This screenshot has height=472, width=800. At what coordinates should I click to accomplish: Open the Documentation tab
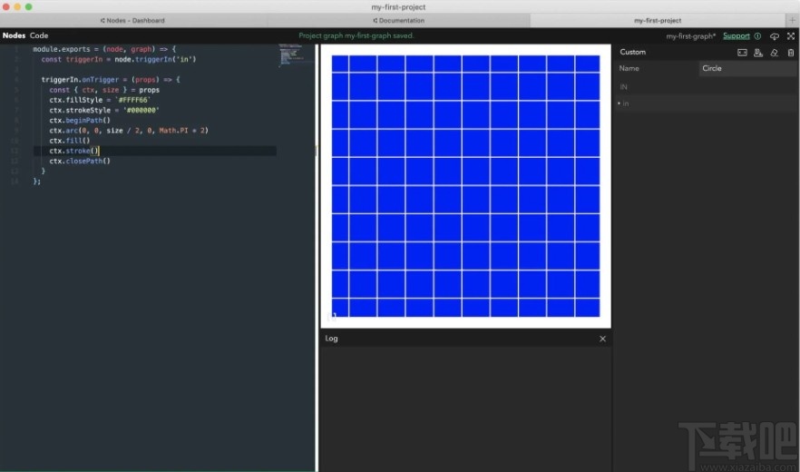[398, 21]
